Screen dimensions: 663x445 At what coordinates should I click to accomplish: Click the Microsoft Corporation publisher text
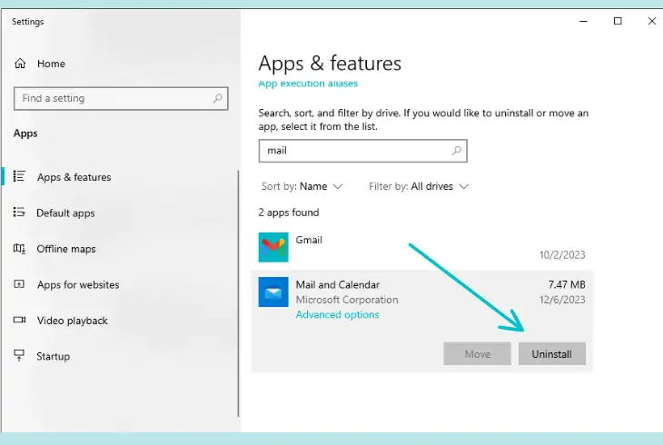click(x=347, y=300)
